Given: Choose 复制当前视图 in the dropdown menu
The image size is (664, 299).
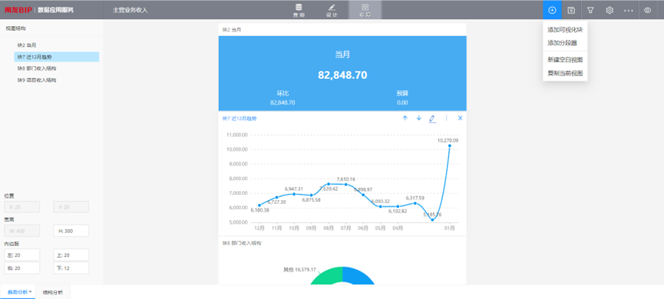Looking at the screenshot, I should 565,73.
